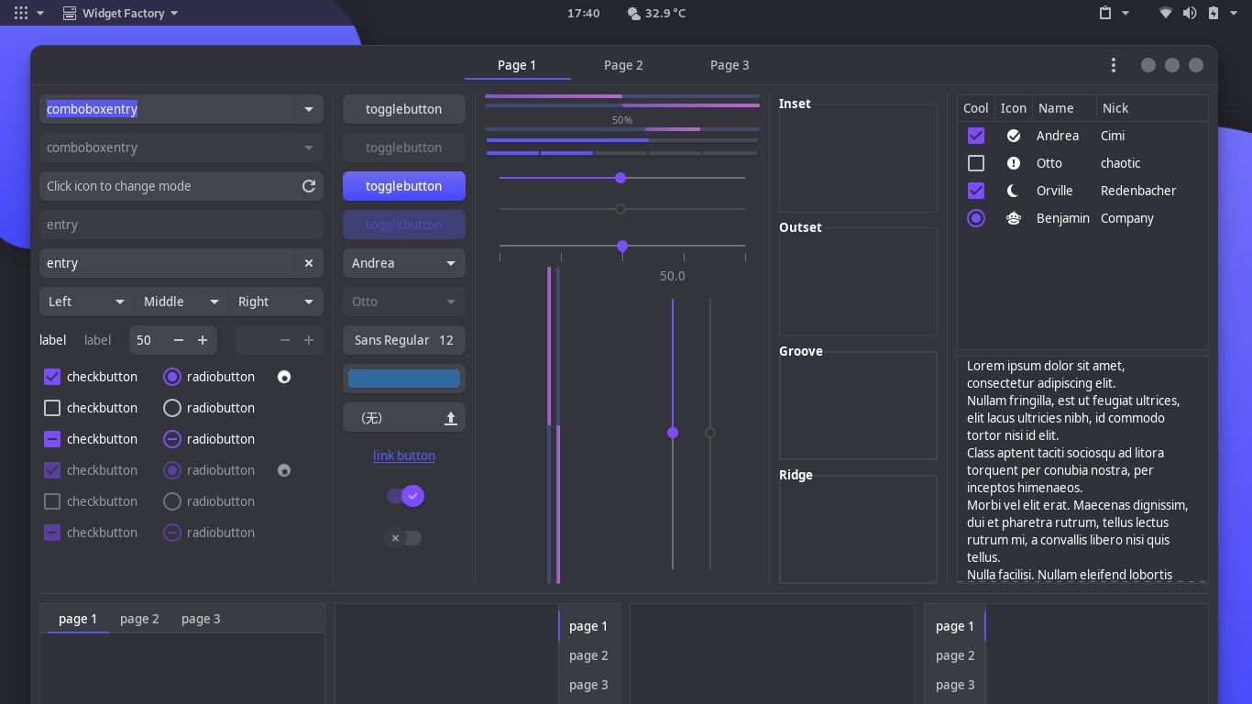Select the page 3 bottom-left notebook tab

tap(201, 619)
